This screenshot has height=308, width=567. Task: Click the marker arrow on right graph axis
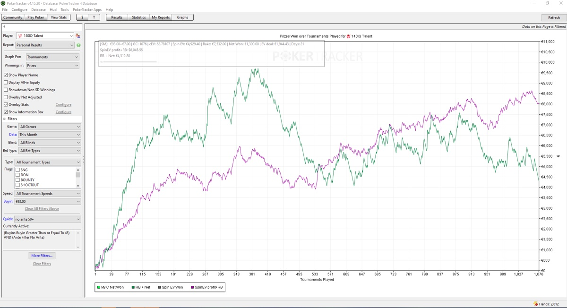click(558, 156)
